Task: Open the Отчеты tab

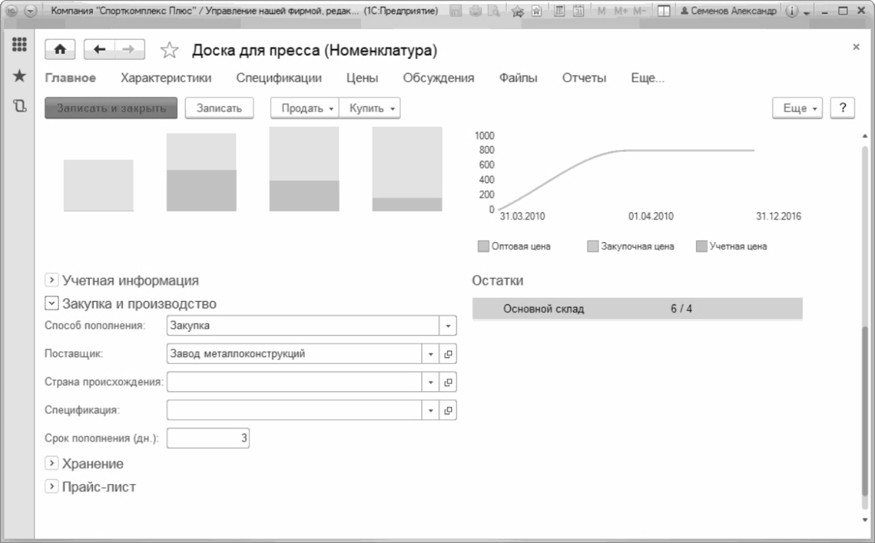Action: tap(584, 79)
